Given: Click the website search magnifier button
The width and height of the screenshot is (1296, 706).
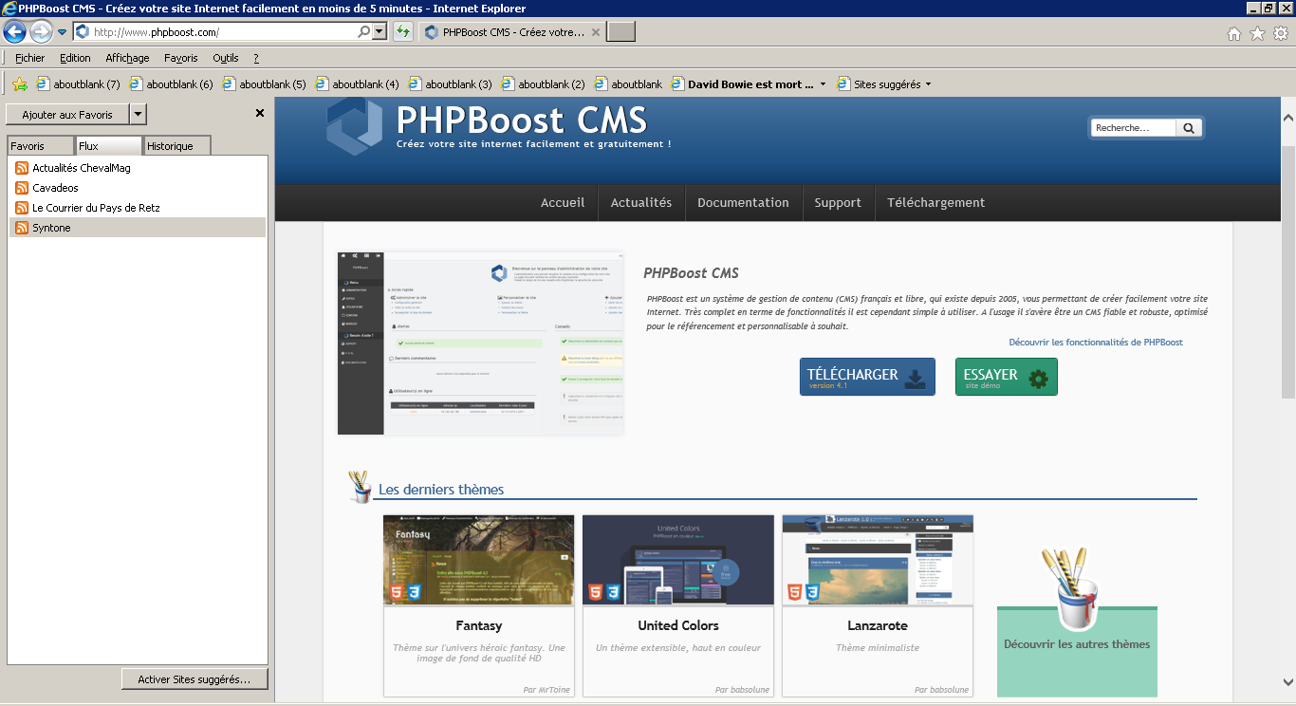Looking at the screenshot, I should (x=1189, y=127).
